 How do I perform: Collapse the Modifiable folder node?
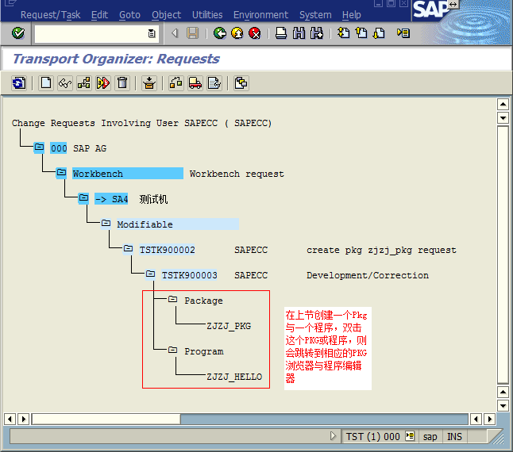(x=106, y=224)
